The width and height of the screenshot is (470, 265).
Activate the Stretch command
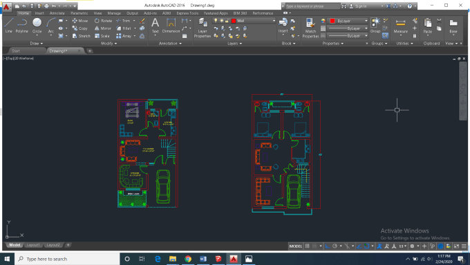tap(82, 36)
